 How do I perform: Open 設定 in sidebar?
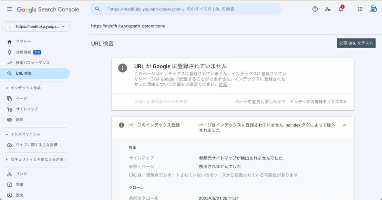pyautogui.click(x=35, y=195)
